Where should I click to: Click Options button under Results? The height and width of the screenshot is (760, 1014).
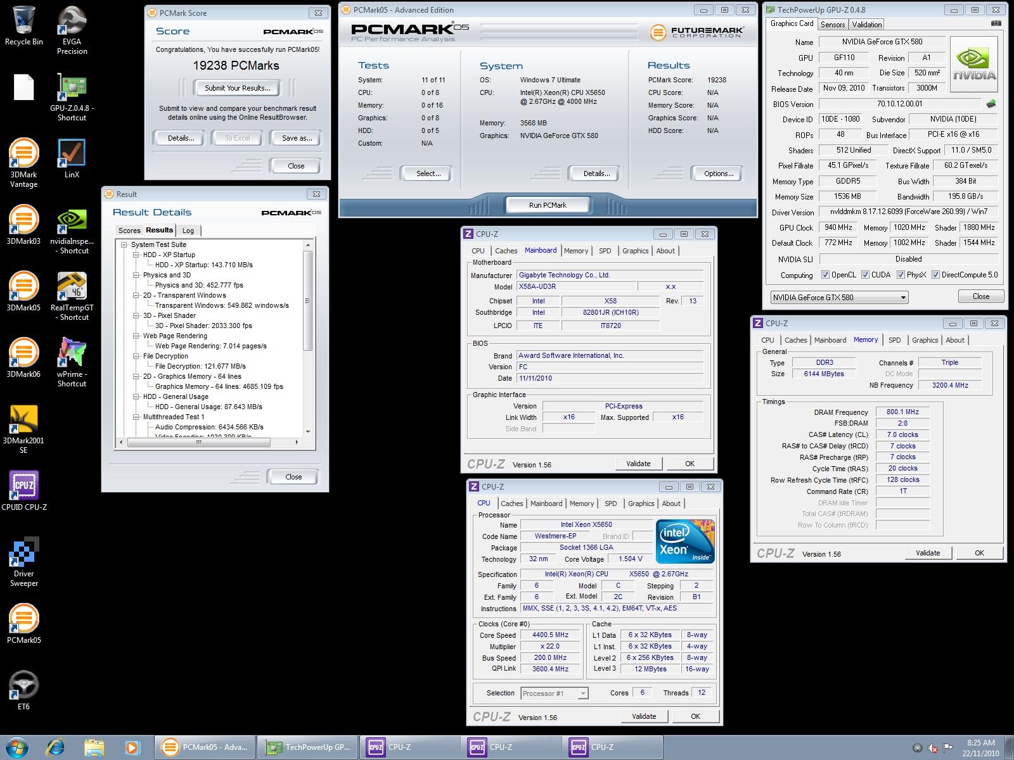719,174
